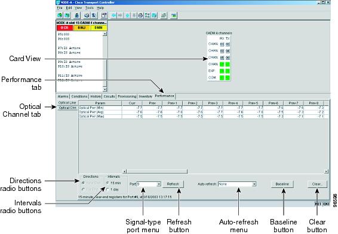Open new window toolbar icon
The height and width of the screenshot is (234, 338).
pos(104,16)
